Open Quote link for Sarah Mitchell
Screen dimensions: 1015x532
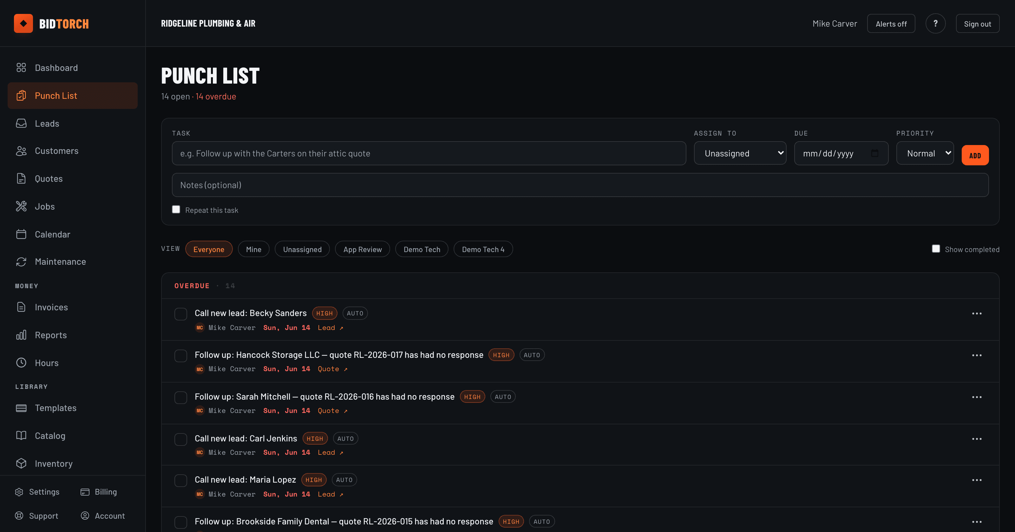[x=332, y=411]
